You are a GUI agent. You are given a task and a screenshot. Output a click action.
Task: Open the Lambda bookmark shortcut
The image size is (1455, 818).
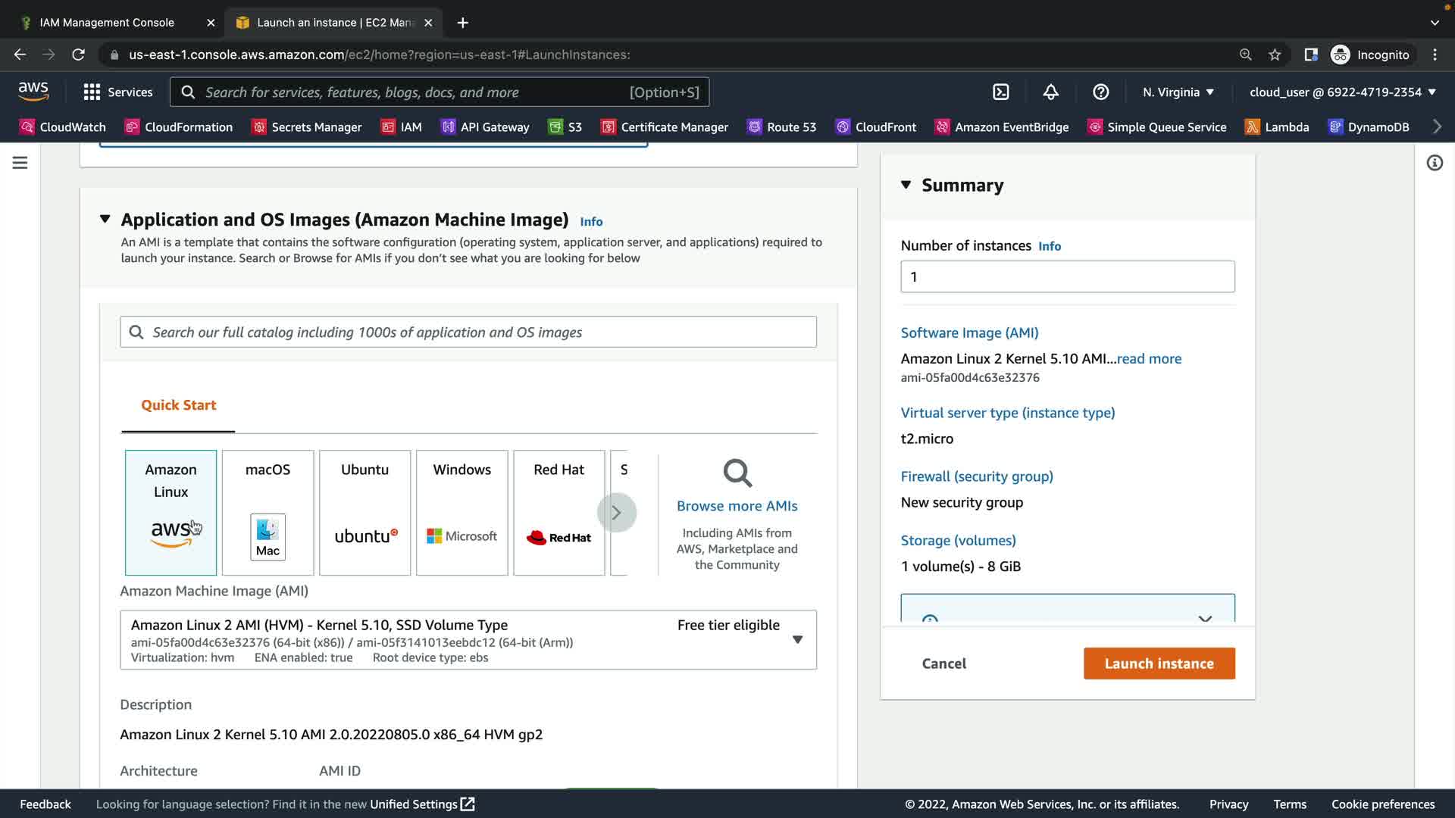[1277, 126]
